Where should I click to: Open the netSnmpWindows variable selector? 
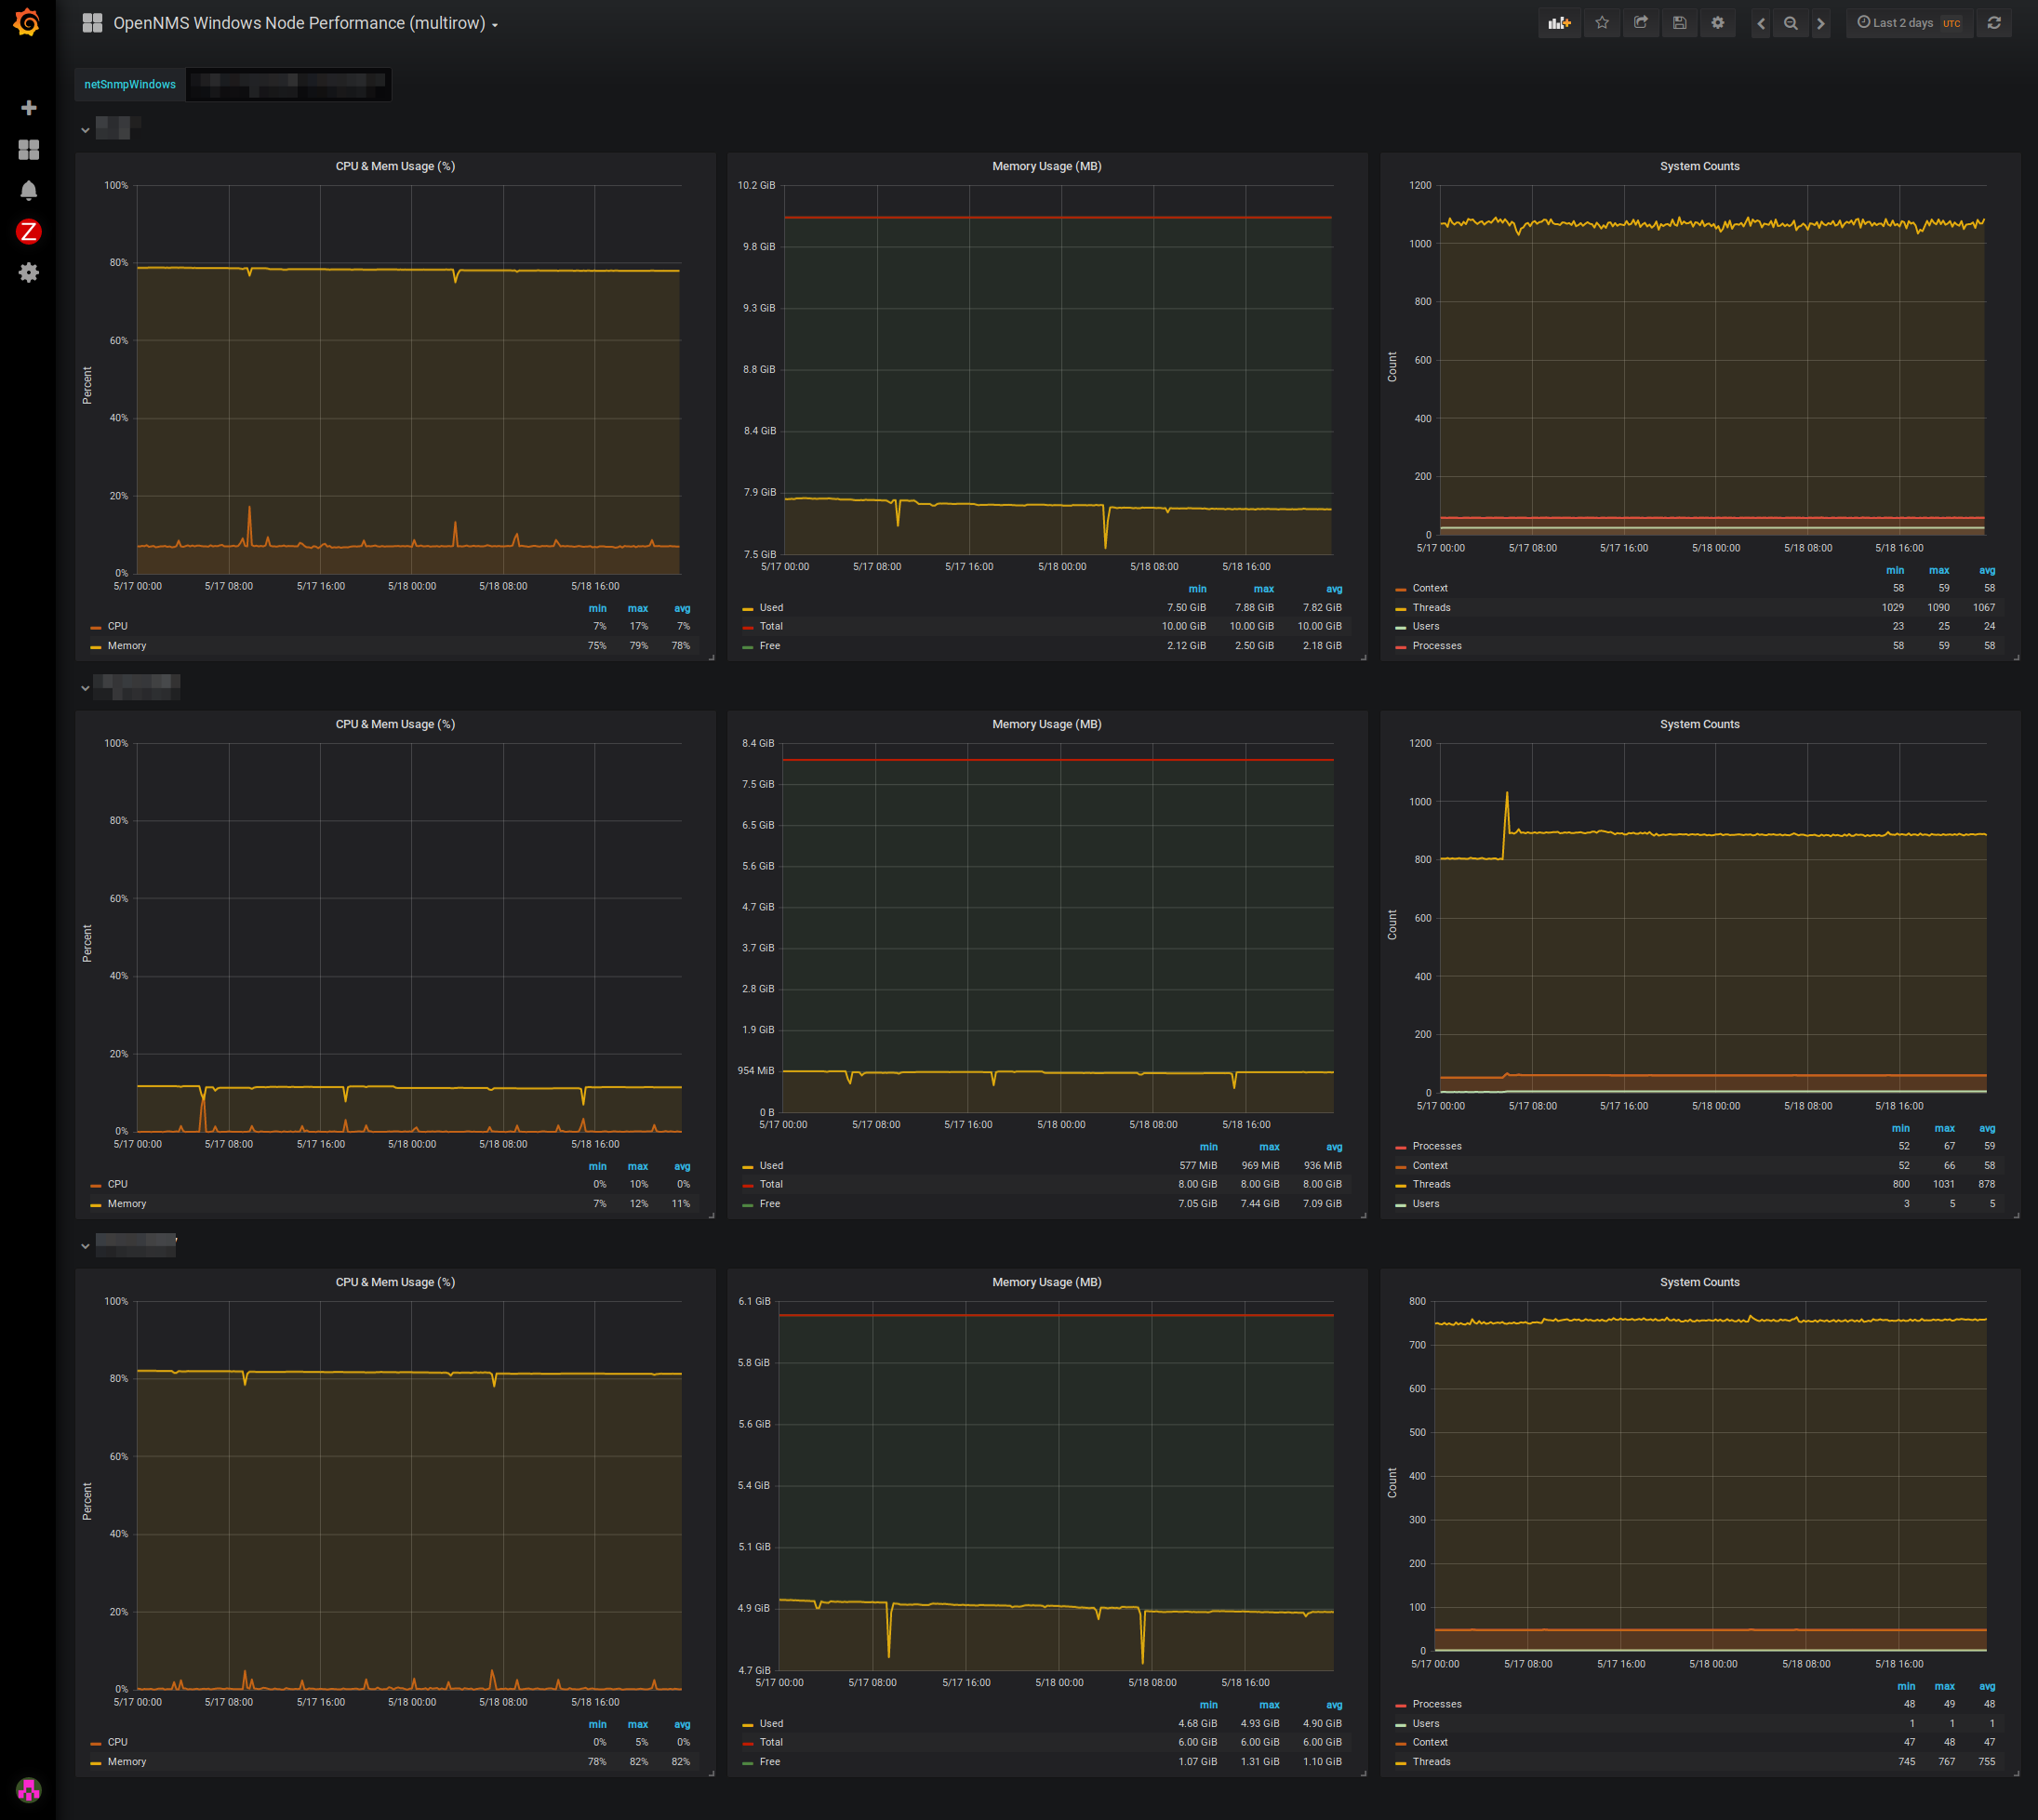(288, 85)
